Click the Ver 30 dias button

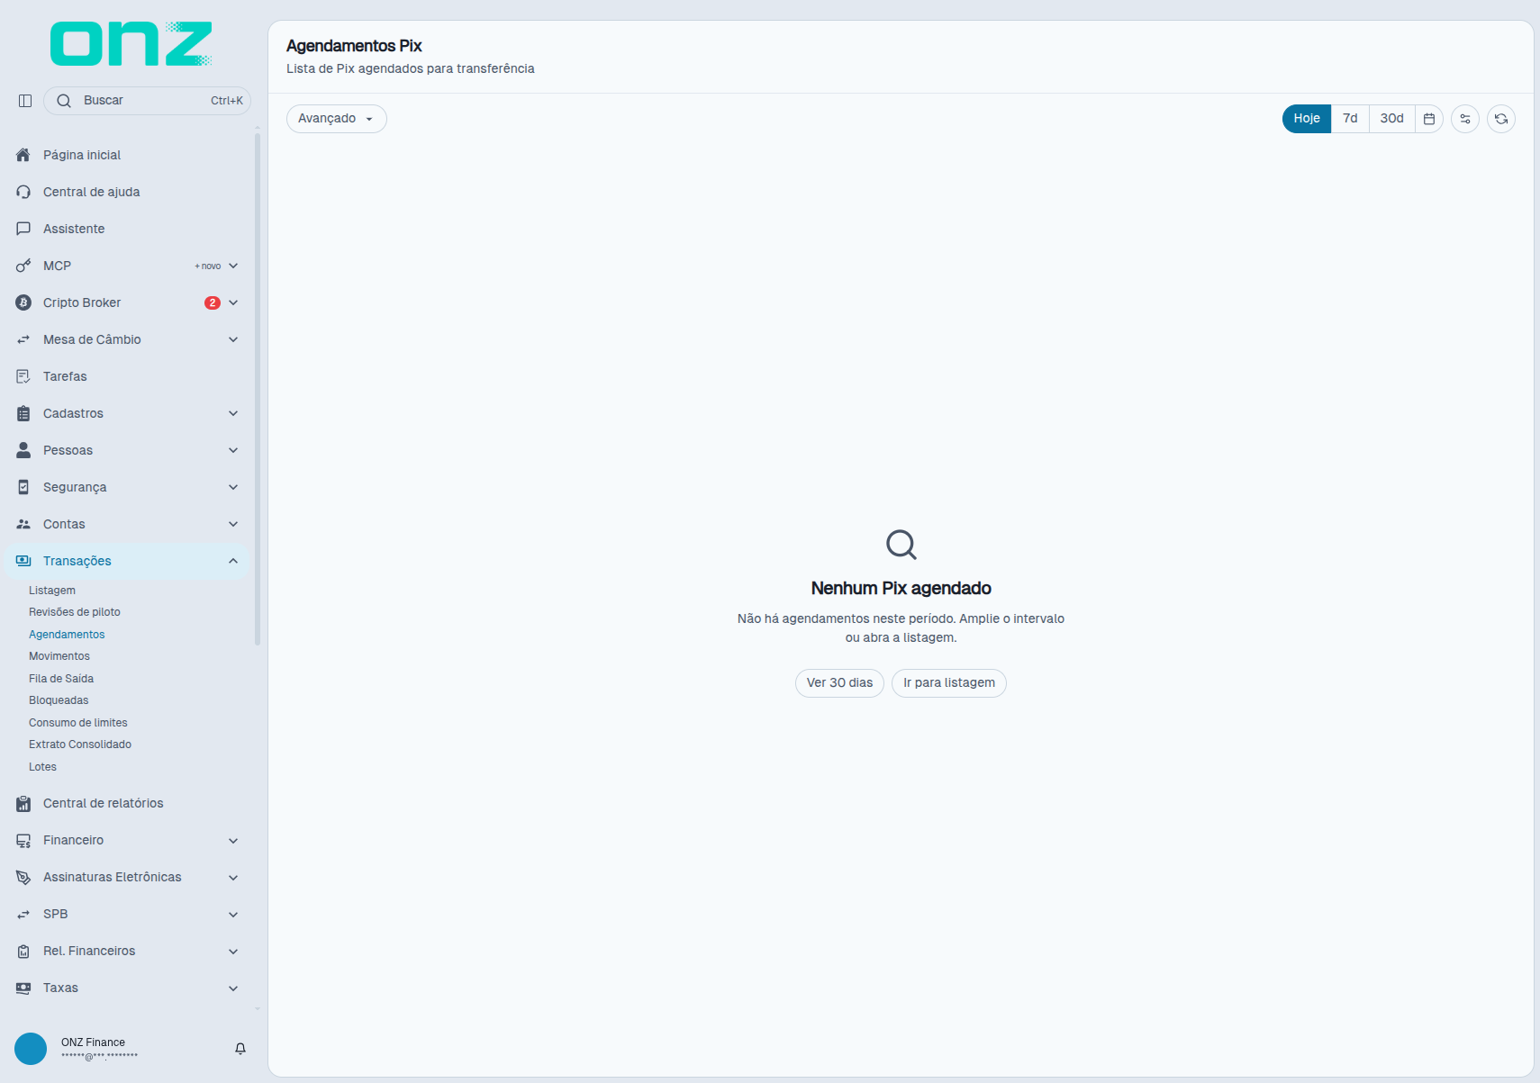pyautogui.click(x=839, y=683)
